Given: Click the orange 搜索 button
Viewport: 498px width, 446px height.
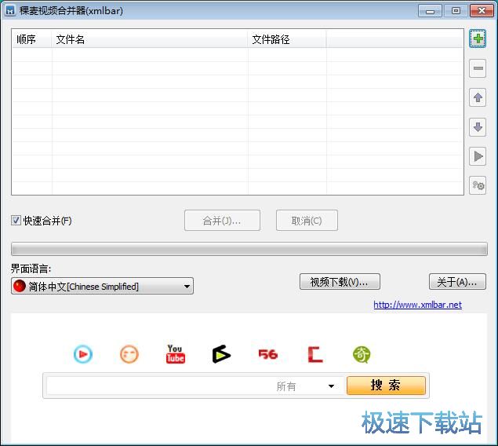Looking at the screenshot, I should point(386,386).
